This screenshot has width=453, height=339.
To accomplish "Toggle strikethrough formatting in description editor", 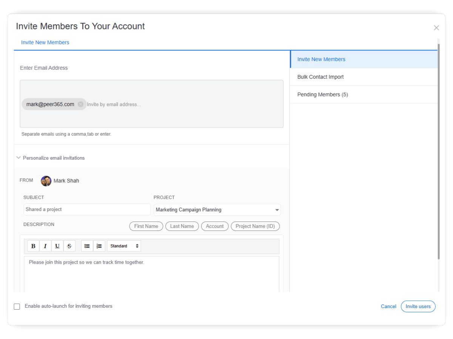I will point(69,246).
